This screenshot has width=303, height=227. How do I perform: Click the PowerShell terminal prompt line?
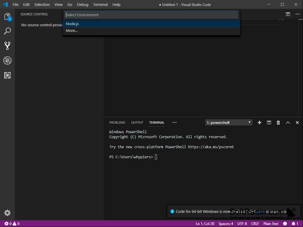click(133, 157)
